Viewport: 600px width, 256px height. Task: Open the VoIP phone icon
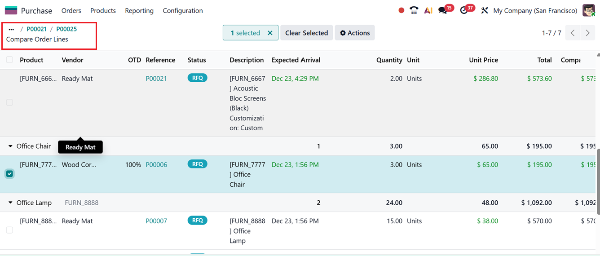pos(414,10)
